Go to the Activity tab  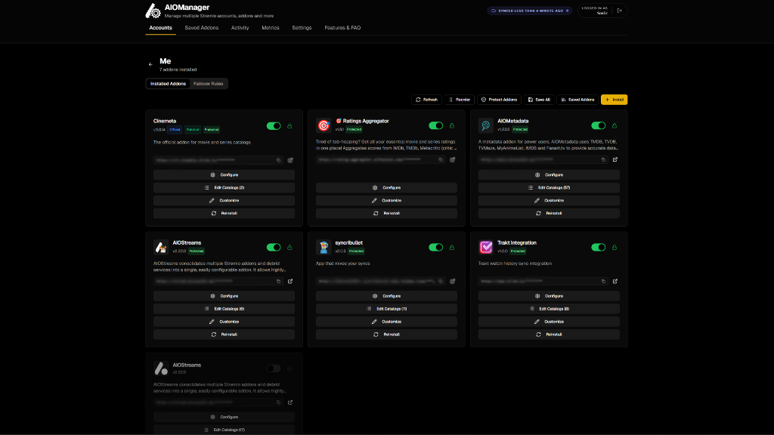click(x=240, y=28)
